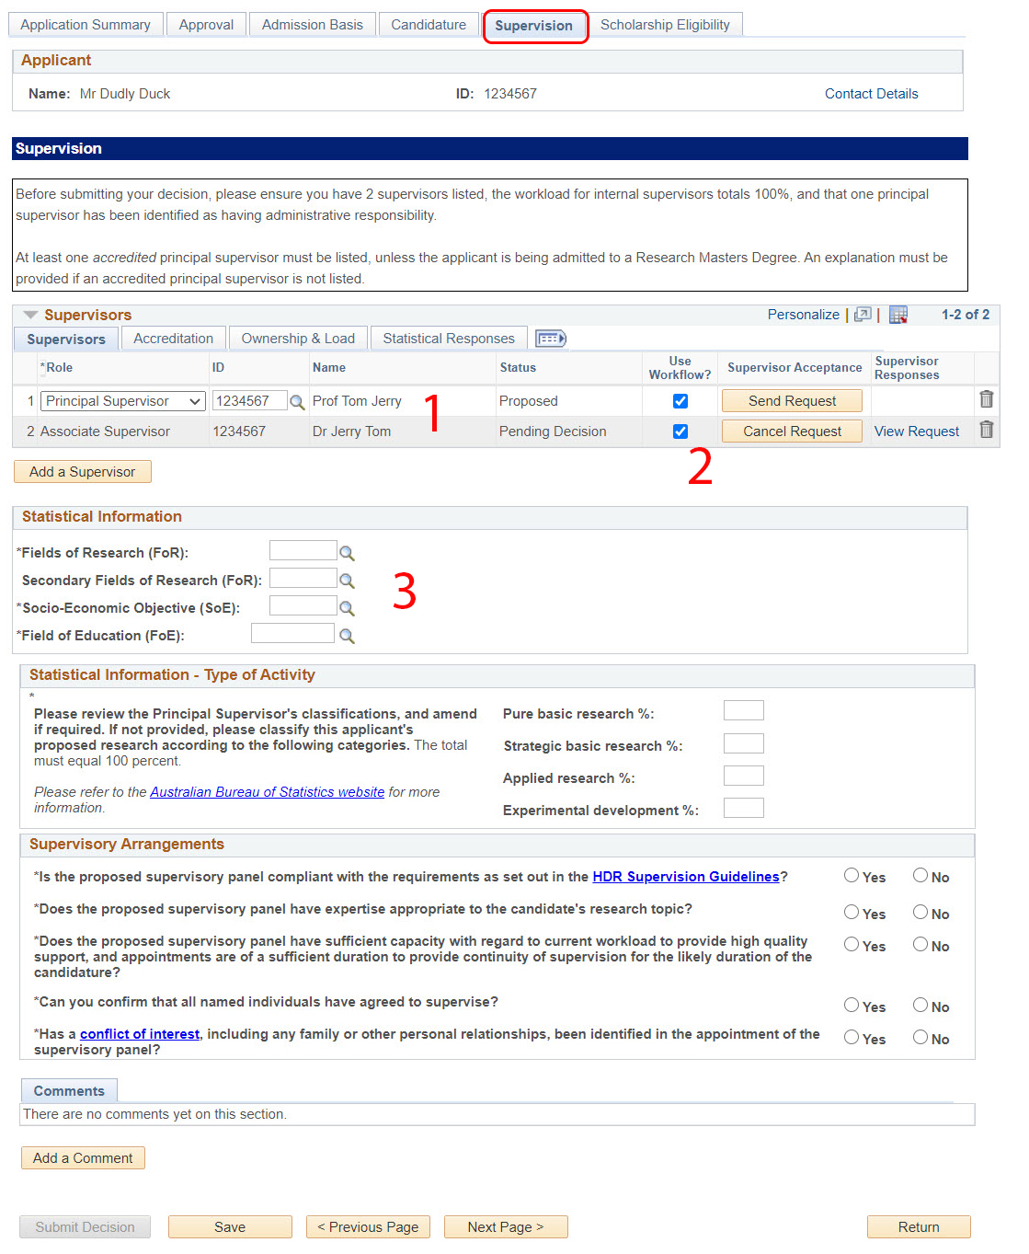Select Yes for panel expertise question
Image resolution: width=1029 pixels, height=1254 pixels.
click(852, 912)
